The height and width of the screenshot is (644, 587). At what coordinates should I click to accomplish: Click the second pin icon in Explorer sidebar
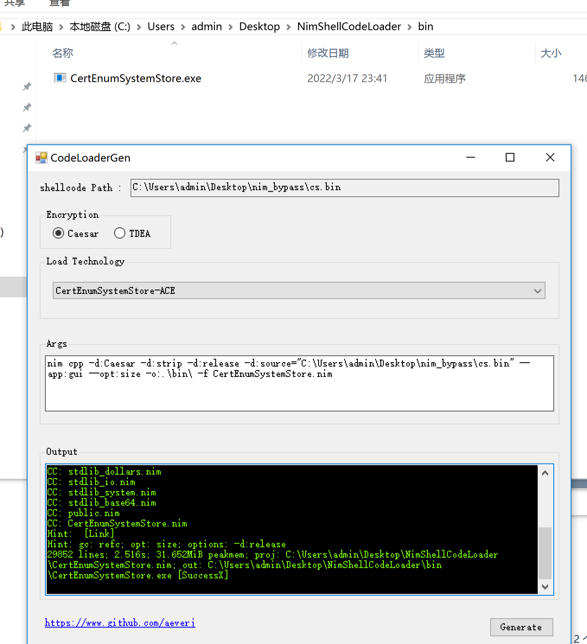27,107
